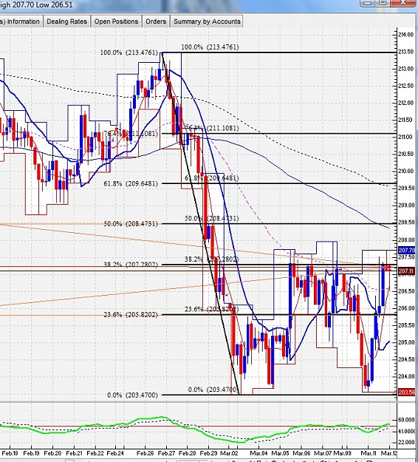The height and width of the screenshot is (462, 418).
Task: Click the Feb.27 date label
Action: tap(167, 453)
